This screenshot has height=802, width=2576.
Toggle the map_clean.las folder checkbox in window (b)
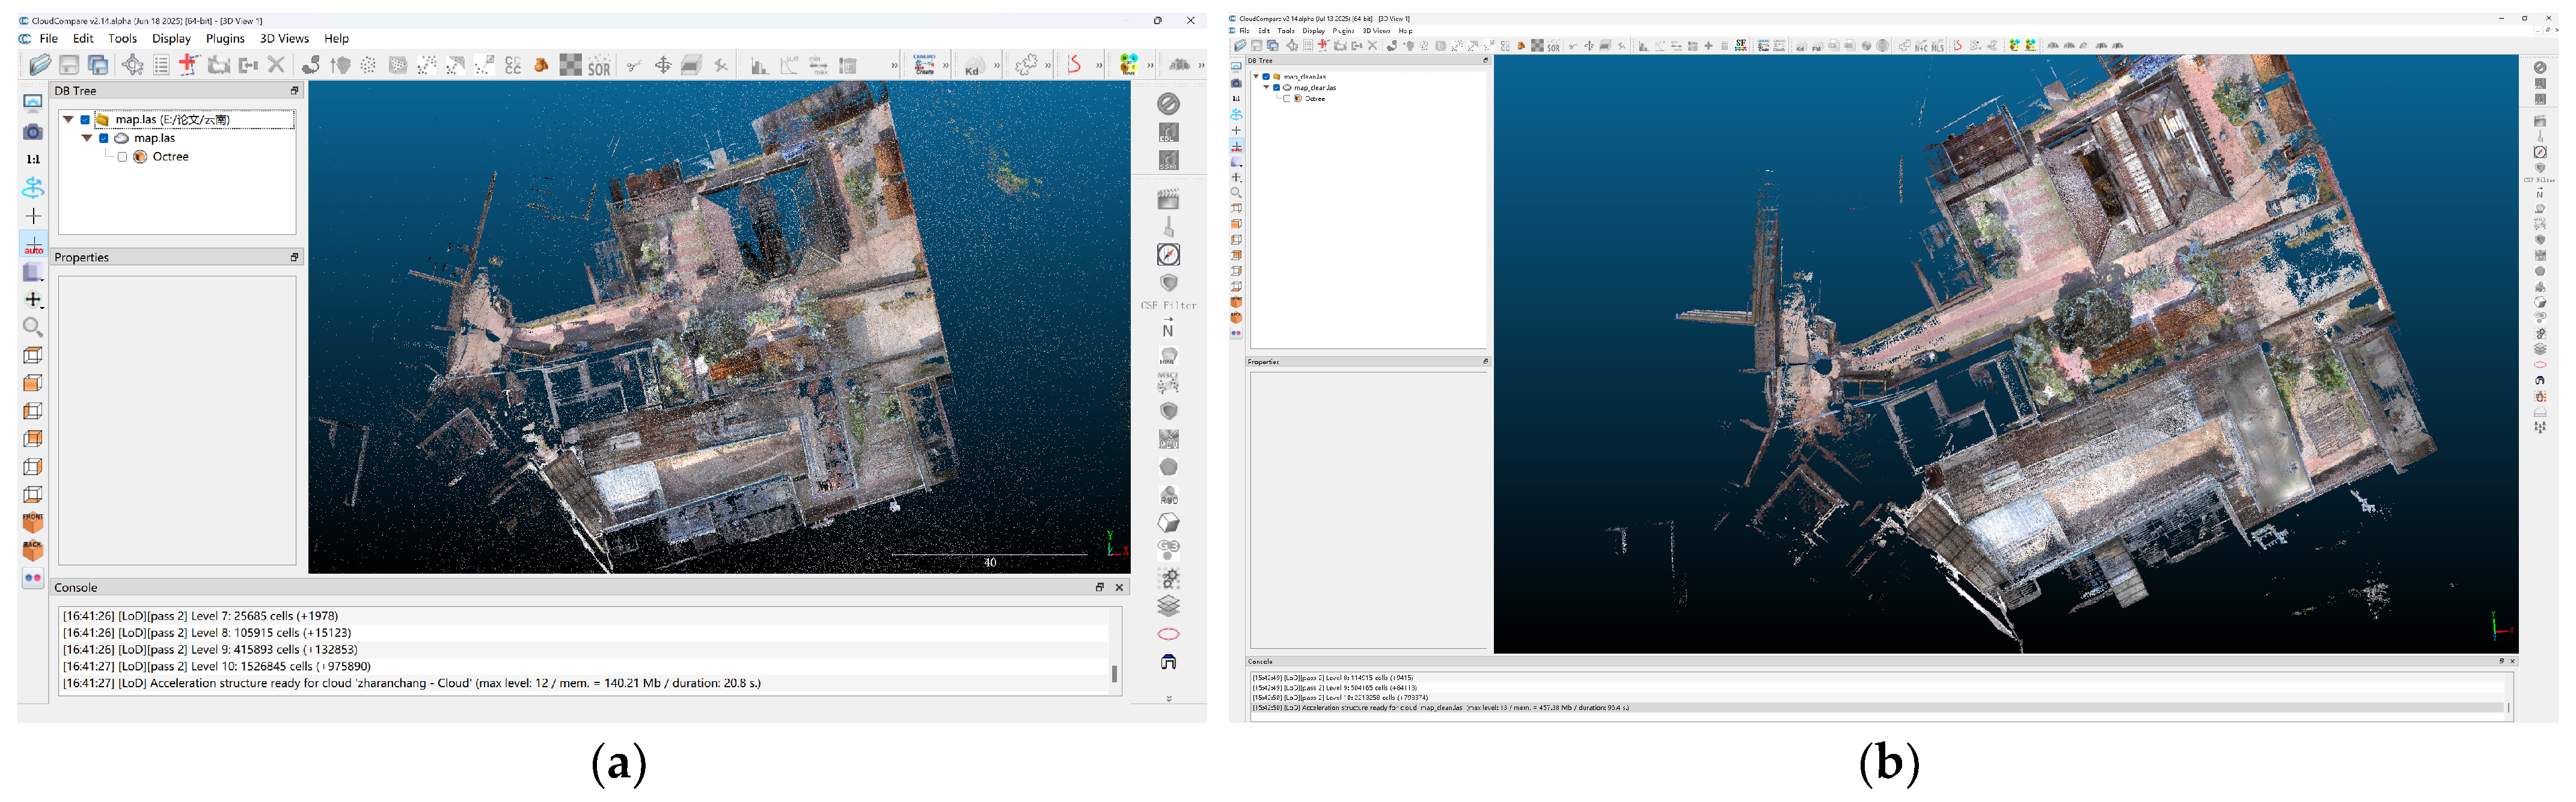point(1266,77)
